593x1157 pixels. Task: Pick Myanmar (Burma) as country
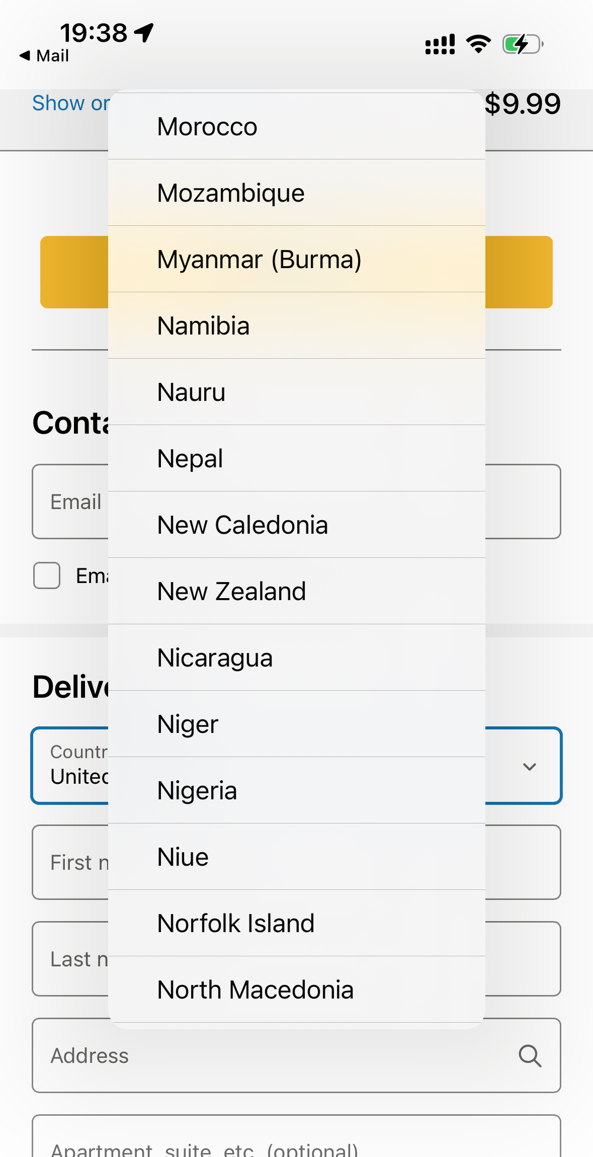pyautogui.click(x=296, y=259)
